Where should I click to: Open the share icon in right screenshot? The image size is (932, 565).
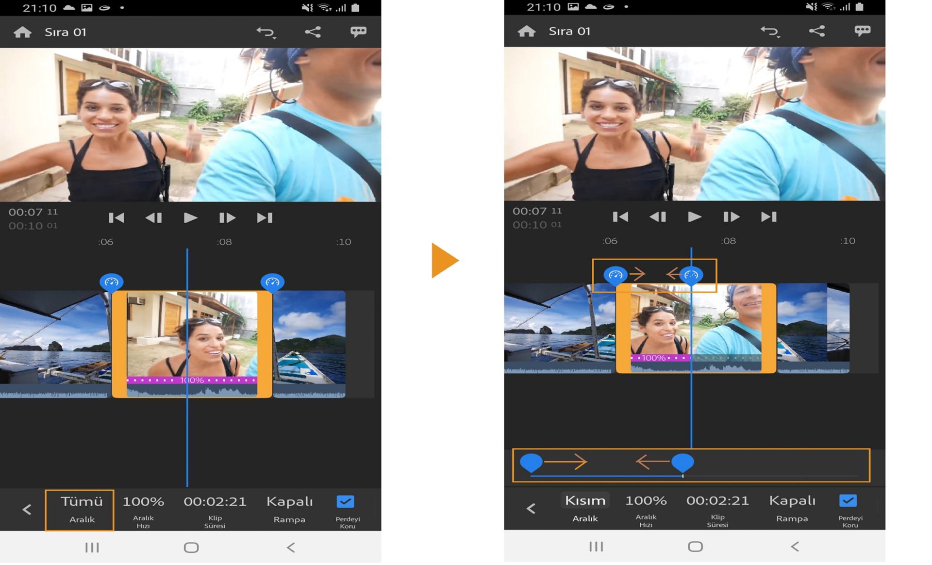pos(816,31)
